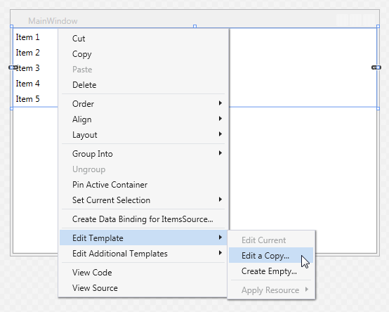Select Item 2 in the list
This screenshot has height=312, width=389.
[28, 53]
